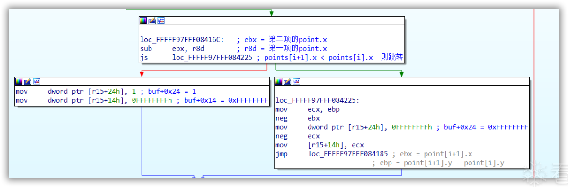Click comment 'ebx = point[i+1].x'
This screenshot has height=187, width=568.
pos(432,154)
